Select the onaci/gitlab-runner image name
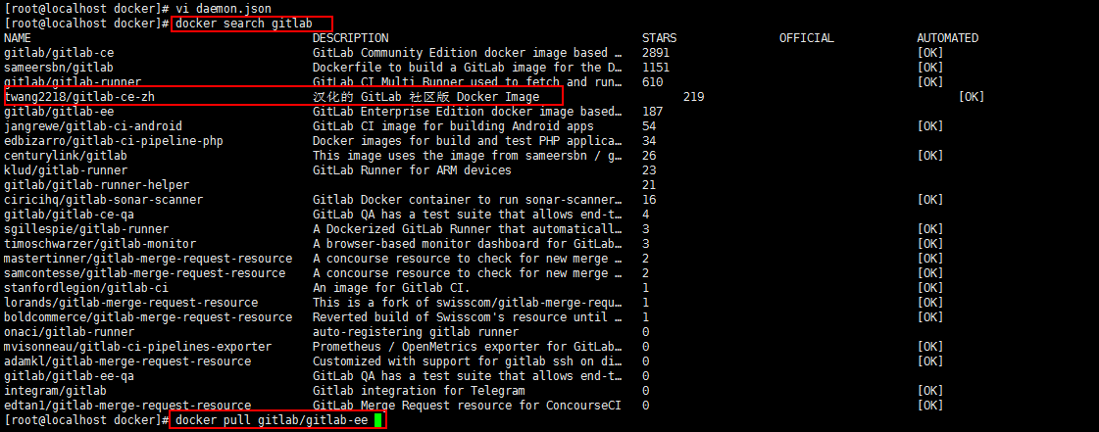The width and height of the screenshot is (1099, 432). (x=70, y=332)
